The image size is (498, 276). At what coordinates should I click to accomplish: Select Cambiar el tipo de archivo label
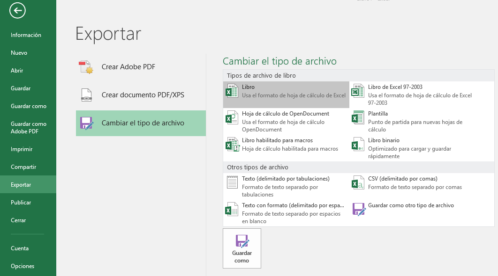pyautogui.click(x=143, y=123)
